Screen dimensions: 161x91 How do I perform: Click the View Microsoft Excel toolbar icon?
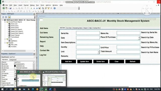[x=4, y=8]
